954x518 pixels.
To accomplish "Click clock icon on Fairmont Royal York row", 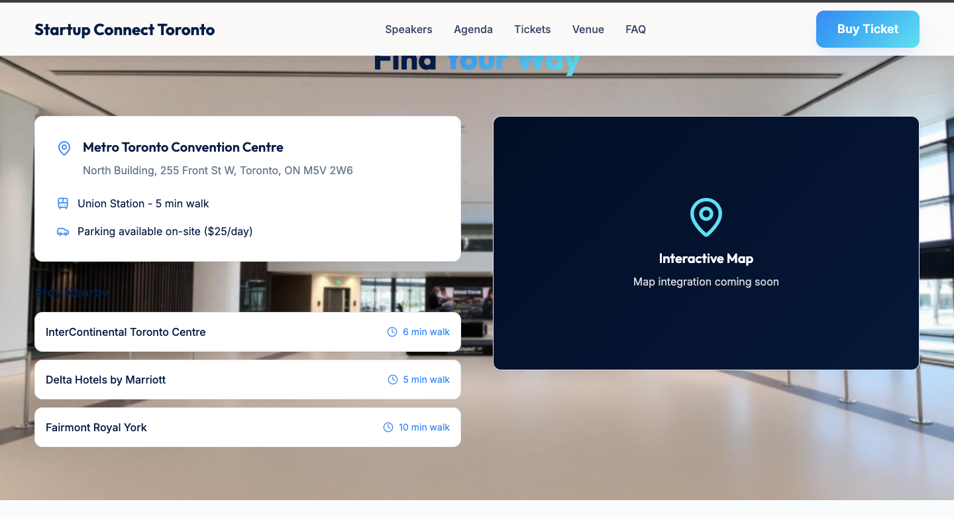I will [x=388, y=427].
